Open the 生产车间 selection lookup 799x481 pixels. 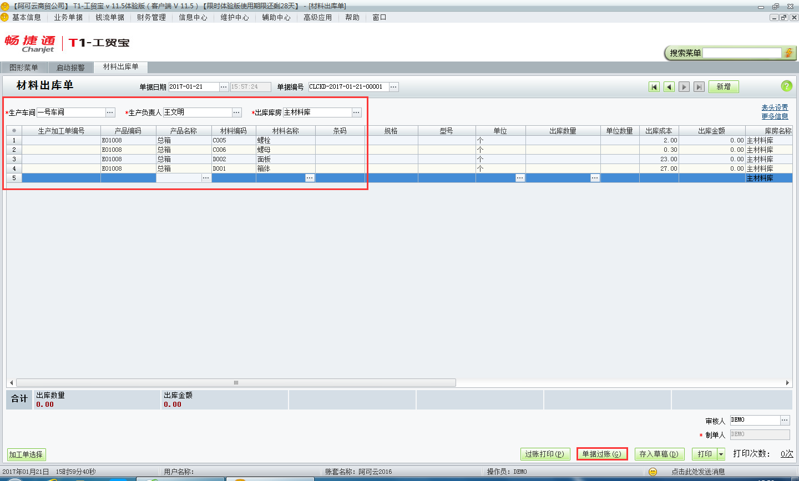point(110,112)
